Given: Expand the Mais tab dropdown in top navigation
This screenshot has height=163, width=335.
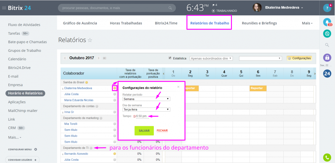Looking at the screenshot, I should 307,23.
